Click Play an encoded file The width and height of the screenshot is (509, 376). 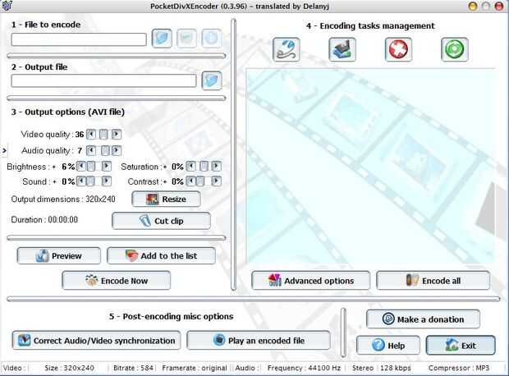(259, 340)
